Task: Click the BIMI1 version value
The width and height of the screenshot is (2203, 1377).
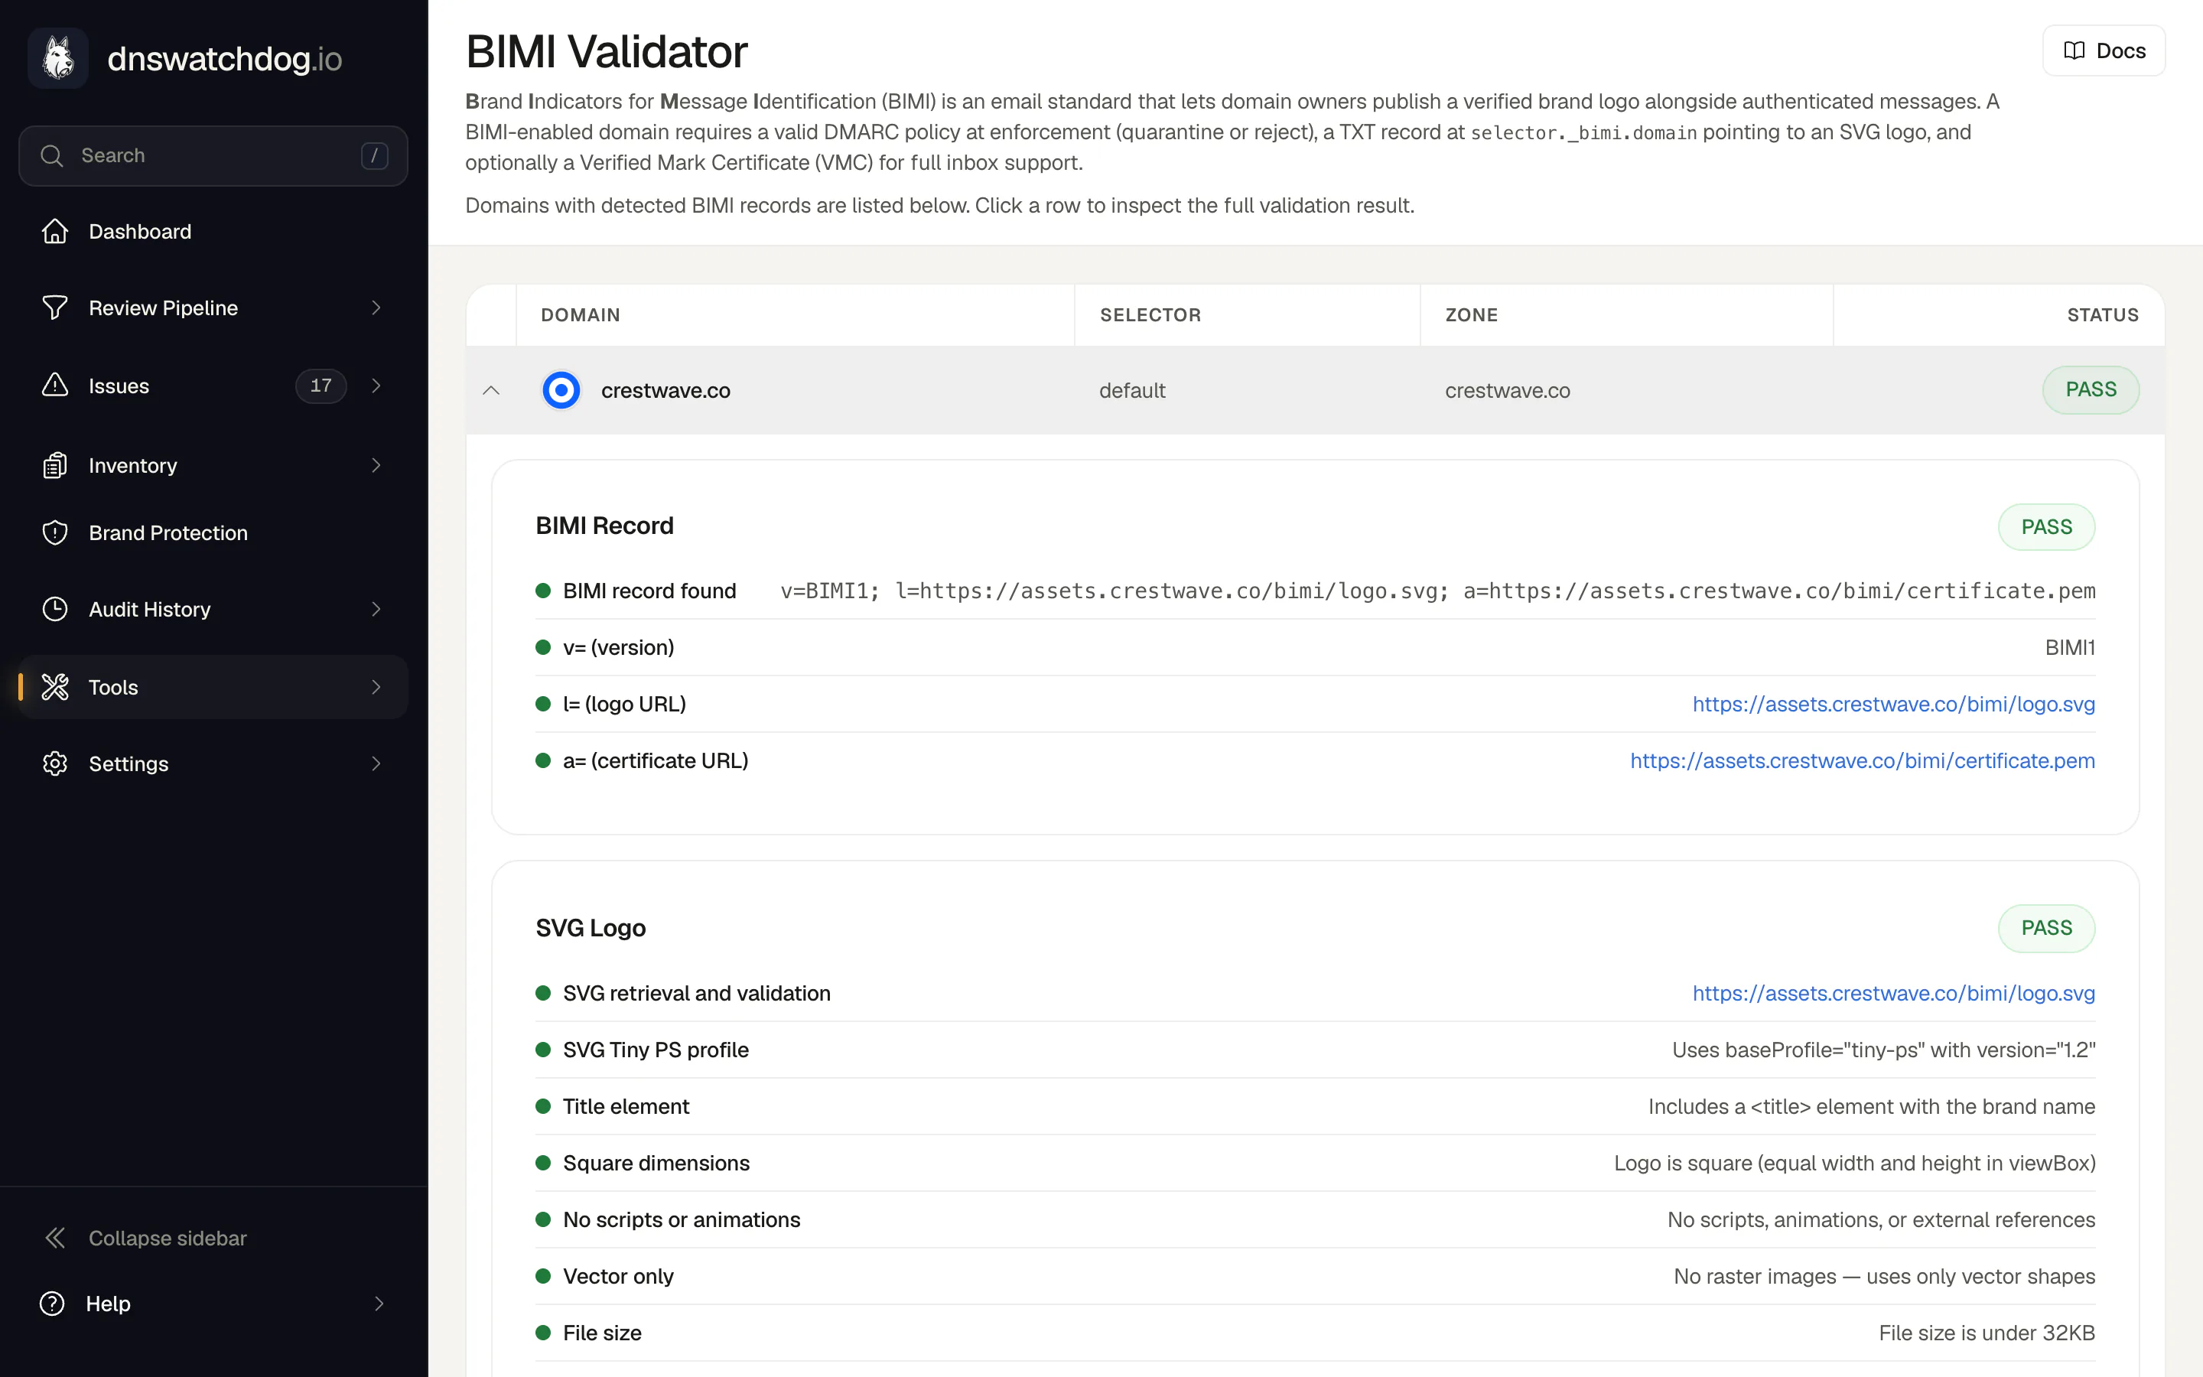Action: [x=2070, y=647]
